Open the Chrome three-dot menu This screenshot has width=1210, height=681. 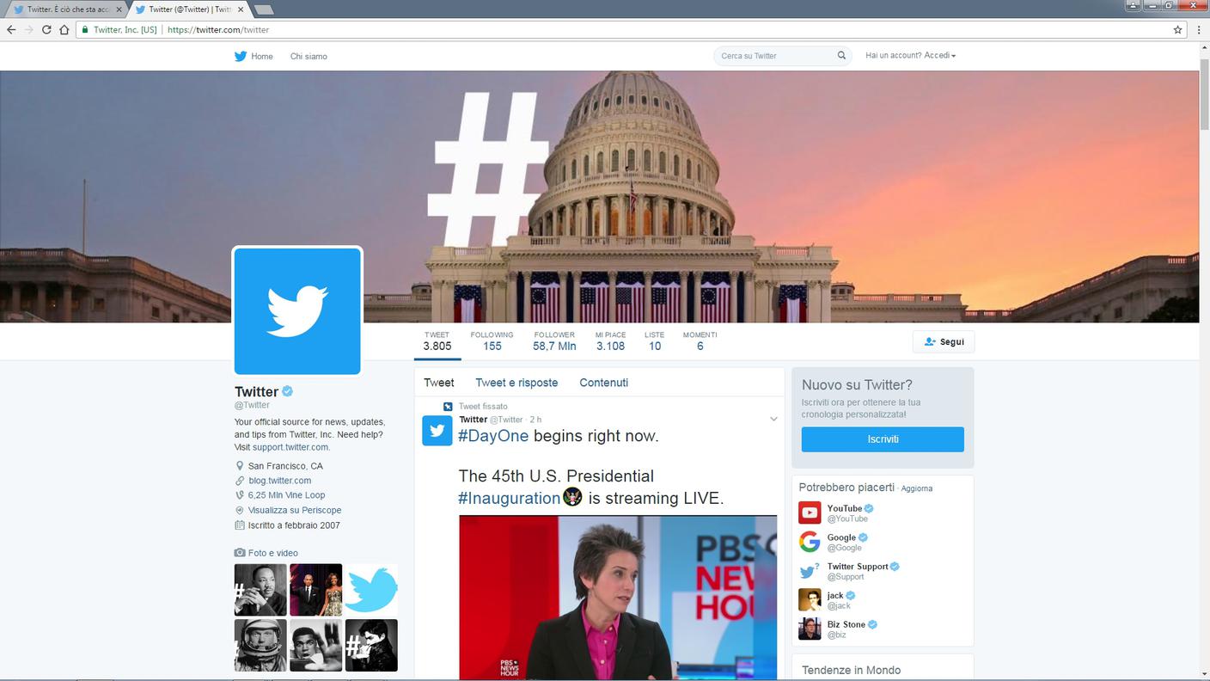coord(1199,29)
